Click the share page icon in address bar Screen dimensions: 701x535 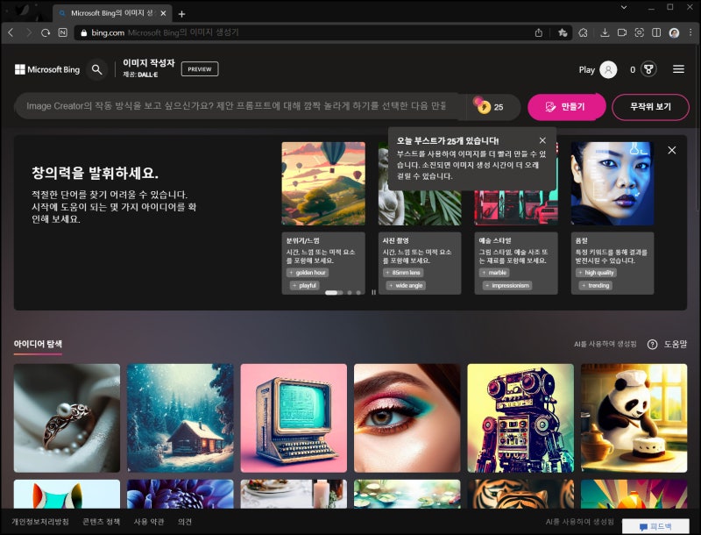click(539, 32)
